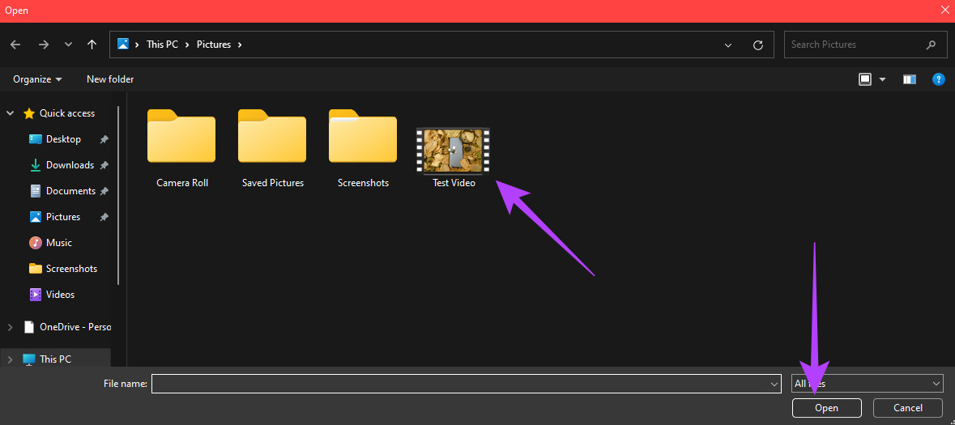Click the view layout icon
955x425 pixels.
click(865, 79)
